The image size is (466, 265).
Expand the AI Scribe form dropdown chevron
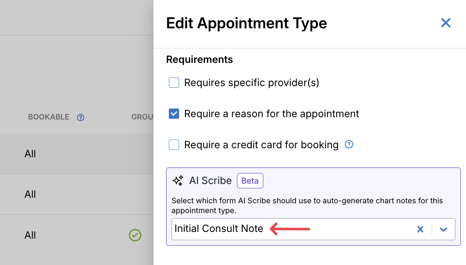[444, 229]
